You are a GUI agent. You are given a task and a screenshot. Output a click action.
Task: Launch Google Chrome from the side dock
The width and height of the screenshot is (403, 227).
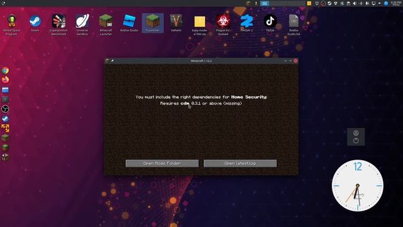pos(5,70)
